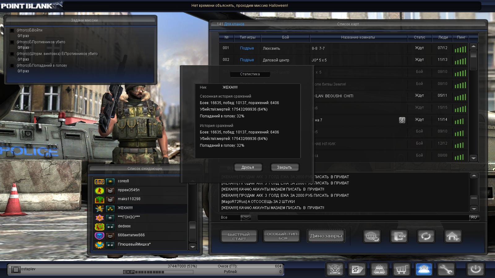Click rank badge next to maks110298
The height and width of the screenshot is (278, 495).
(x=110, y=200)
